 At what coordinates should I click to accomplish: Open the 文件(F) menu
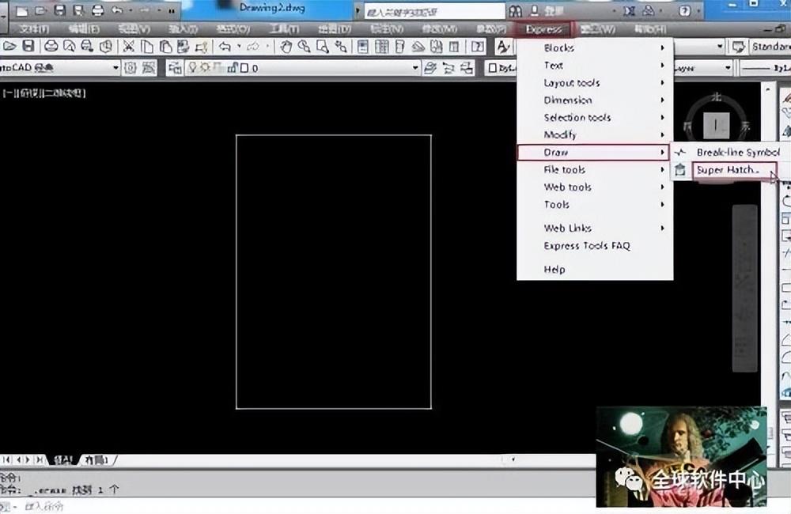[x=34, y=29]
